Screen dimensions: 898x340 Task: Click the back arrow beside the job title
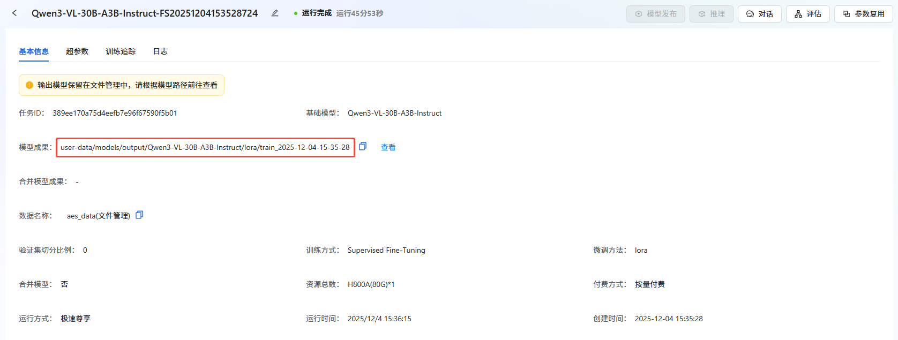tap(14, 13)
